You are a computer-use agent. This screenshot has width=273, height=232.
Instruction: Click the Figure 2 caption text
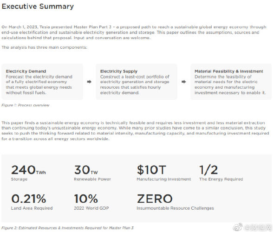[x=68, y=228]
